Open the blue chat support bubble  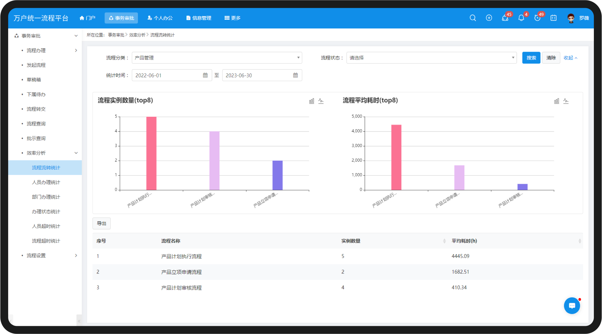tap(572, 306)
